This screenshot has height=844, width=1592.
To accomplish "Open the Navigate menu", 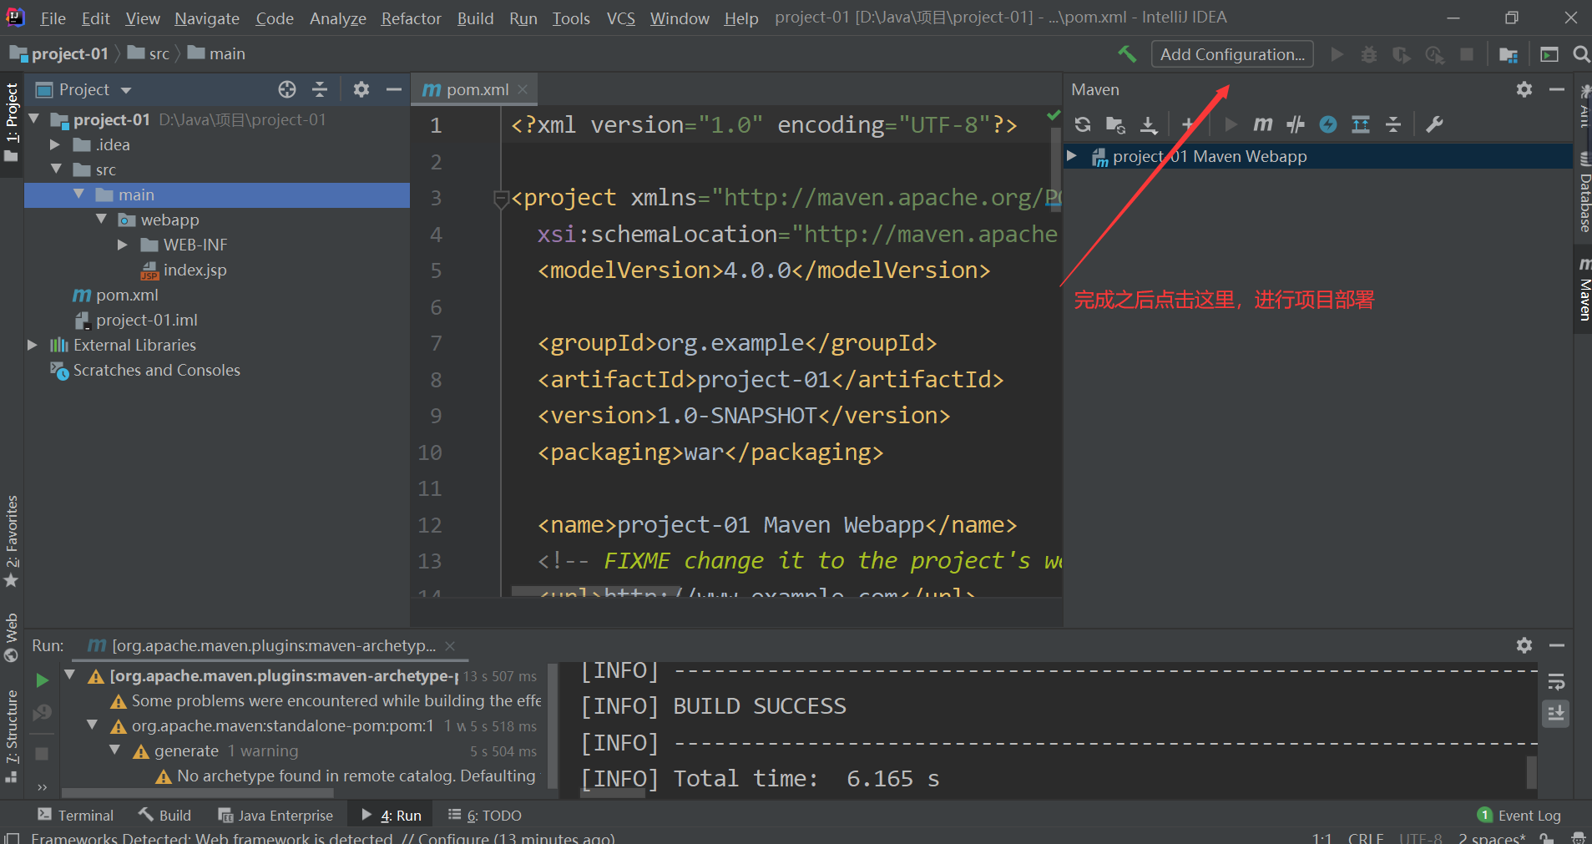I will pyautogui.click(x=207, y=18).
